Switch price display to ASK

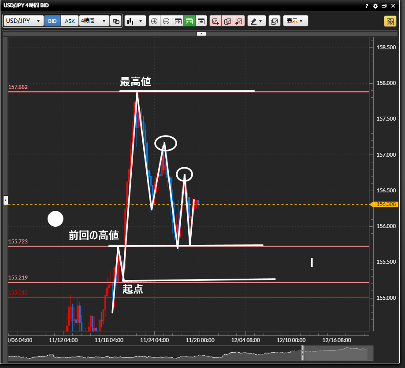pyautogui.click(x=70, y=21)
